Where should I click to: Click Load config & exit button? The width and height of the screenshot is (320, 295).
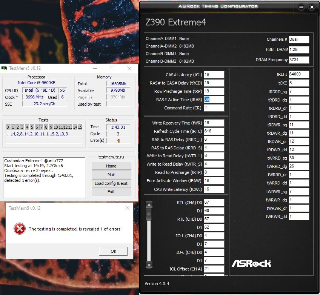click(x=111, y=183)
